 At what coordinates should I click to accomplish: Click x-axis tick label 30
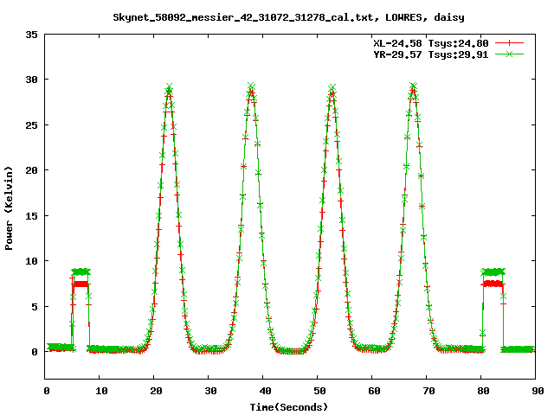210,391
